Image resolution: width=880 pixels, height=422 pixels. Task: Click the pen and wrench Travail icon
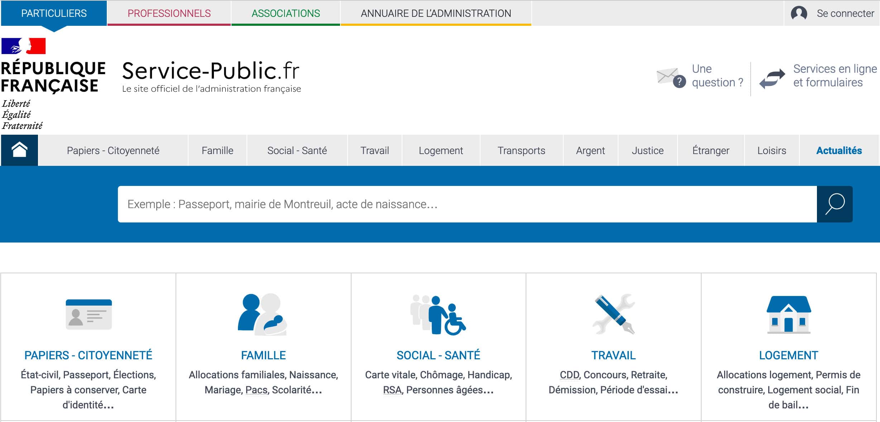(613, 314)
